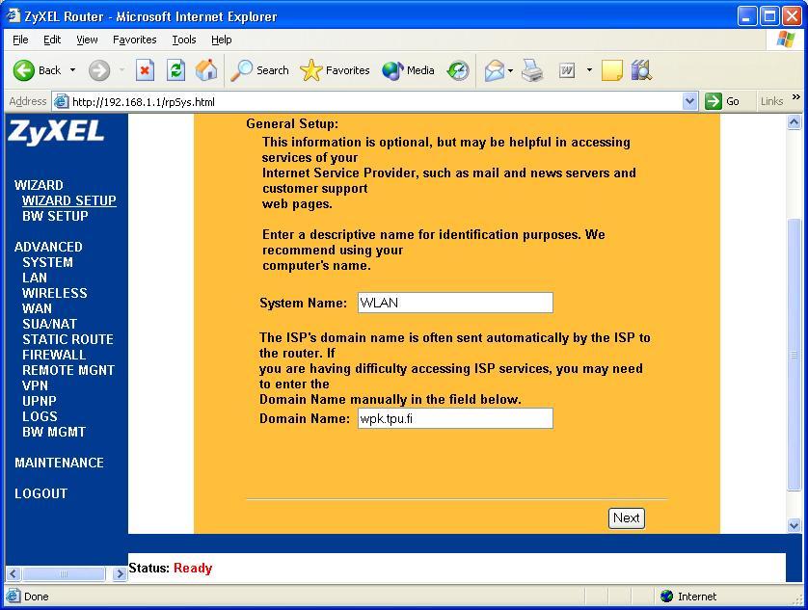808x610 pixels.
Task: Click the System Name input field
Action: coord(455,303)
